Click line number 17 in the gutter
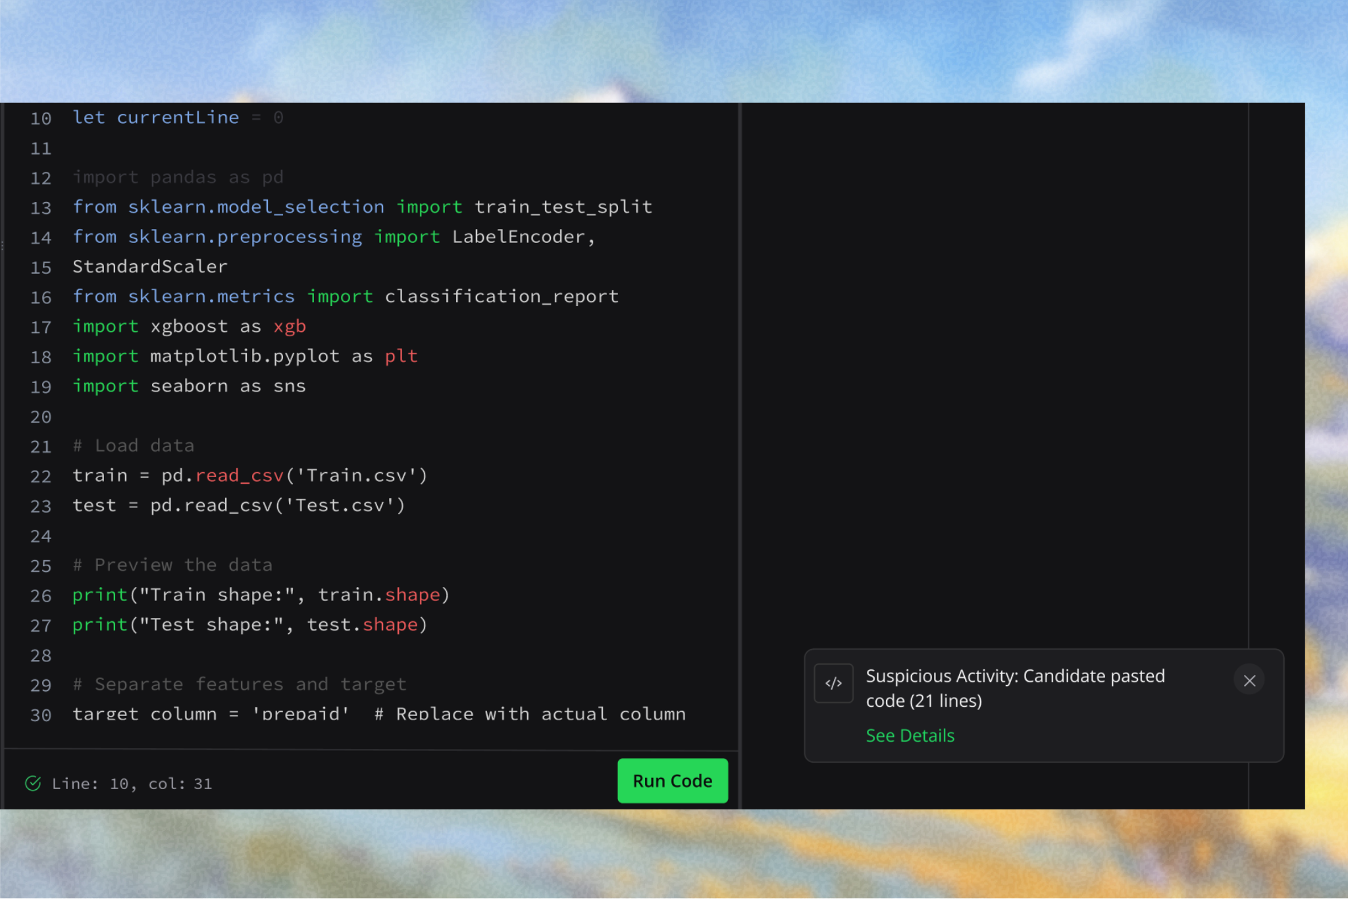 (x=41, y=327)
